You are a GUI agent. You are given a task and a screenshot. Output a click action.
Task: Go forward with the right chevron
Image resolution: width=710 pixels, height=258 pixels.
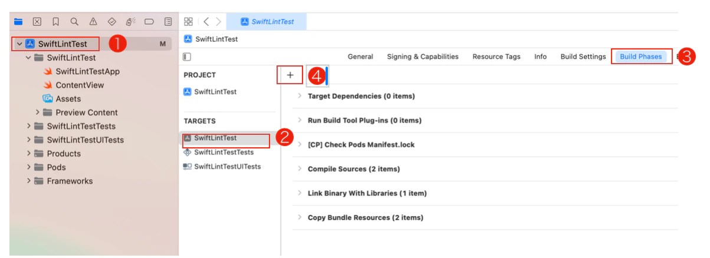coord(219,22)
